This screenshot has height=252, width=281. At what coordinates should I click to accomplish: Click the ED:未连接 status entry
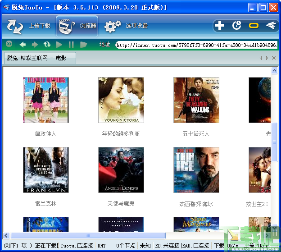pyautogui.click(x=167, y=246)
